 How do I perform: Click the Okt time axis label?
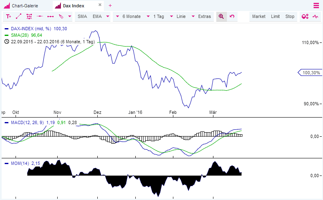pyautogui.click(x=16, y=112)
